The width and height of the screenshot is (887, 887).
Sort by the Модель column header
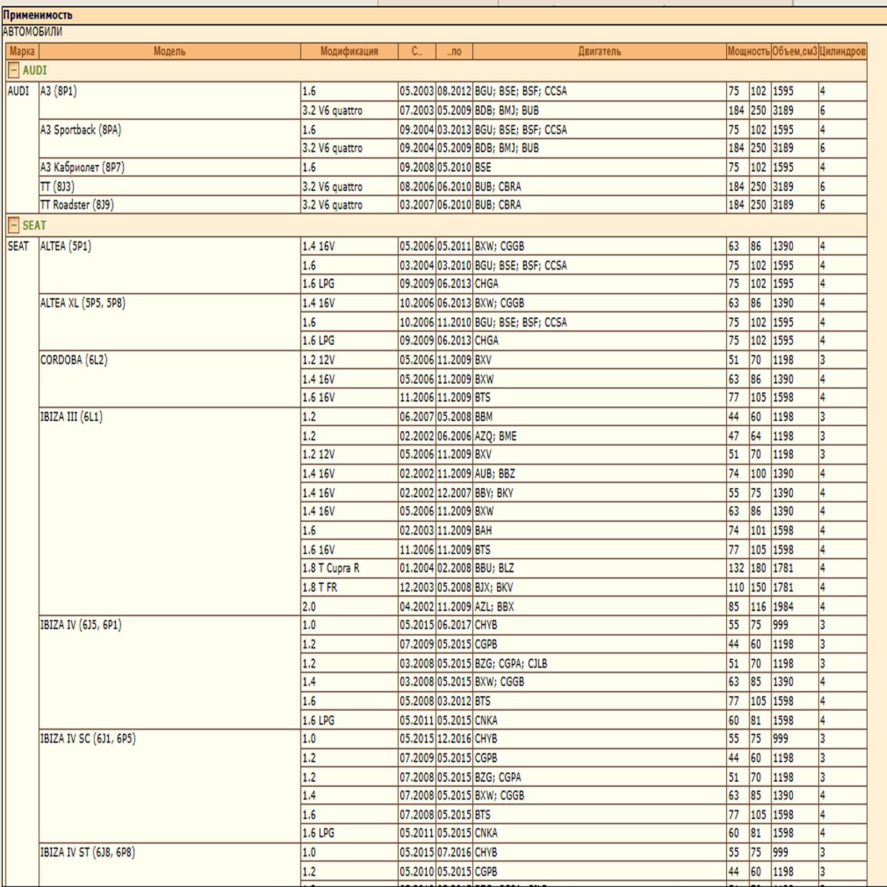pos(169,52)
